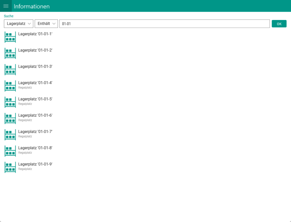Click the search text field containing 01-01
Image resolution: width=291 pixels, height=222 pixels.
pos(164,24)
